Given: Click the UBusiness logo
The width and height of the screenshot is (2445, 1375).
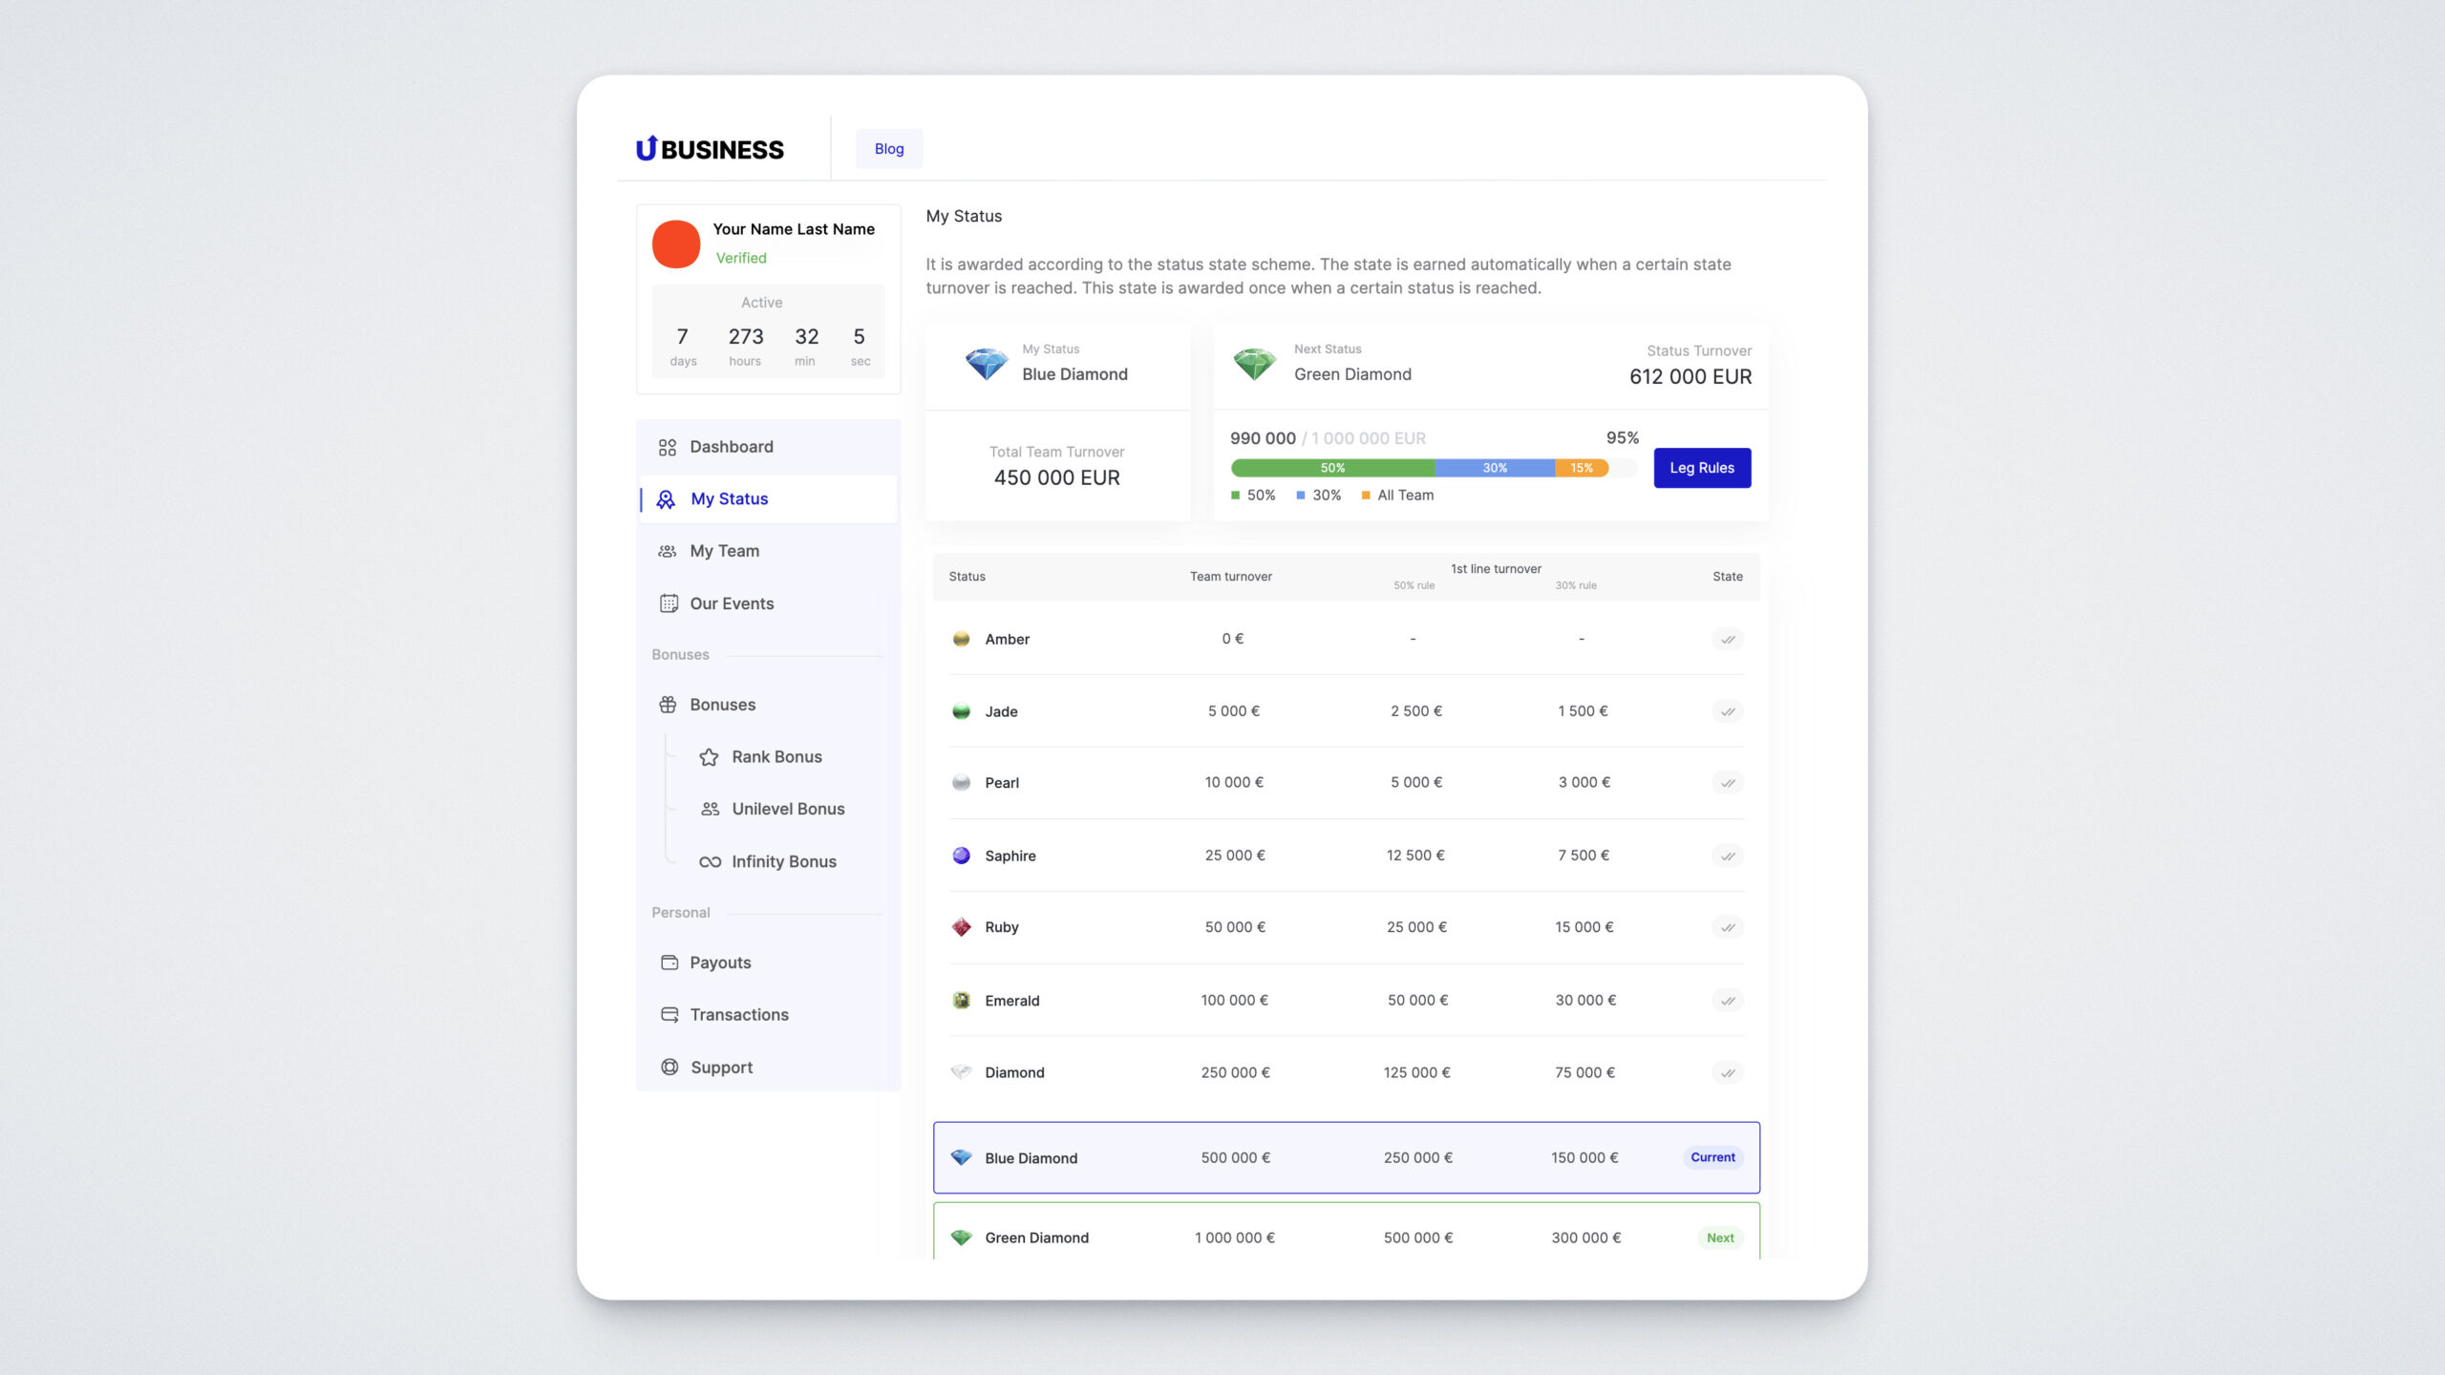Looking at the screenshot, I should tap(710, 149).
